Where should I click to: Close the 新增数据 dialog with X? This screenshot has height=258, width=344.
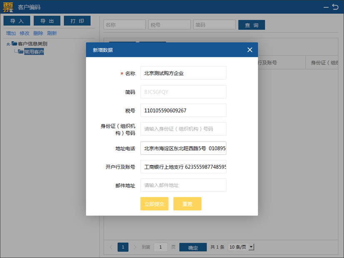(249, 50)
